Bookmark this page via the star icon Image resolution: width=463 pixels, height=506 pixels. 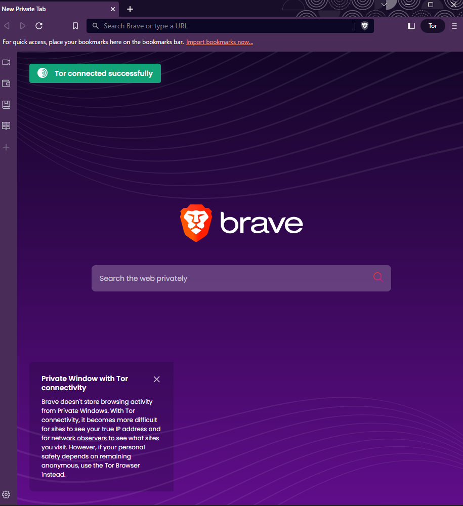tap(75, 26)
